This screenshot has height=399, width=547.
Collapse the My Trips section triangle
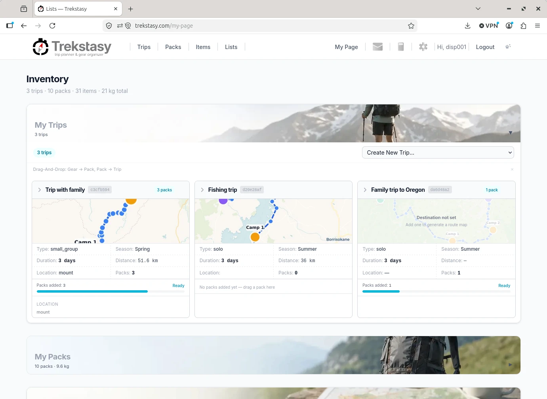click(x=511, y=133)
